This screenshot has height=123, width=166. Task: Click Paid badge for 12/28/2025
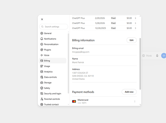coord(113,28)
